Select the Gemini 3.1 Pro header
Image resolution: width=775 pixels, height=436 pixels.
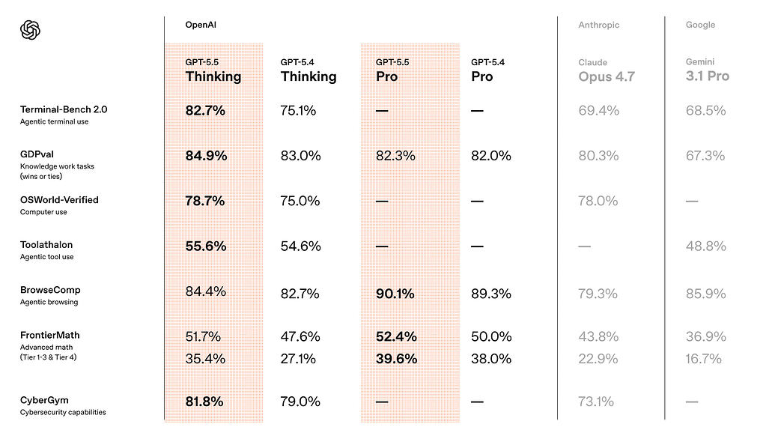[708, 70]
